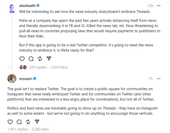Like mosseri's reply with heart icon
Screen dimensions: 170x133
(10, 122)
